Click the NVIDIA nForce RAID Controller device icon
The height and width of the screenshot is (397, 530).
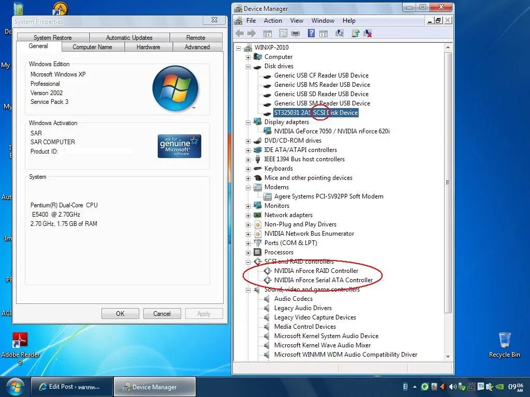tap(268, 271)
